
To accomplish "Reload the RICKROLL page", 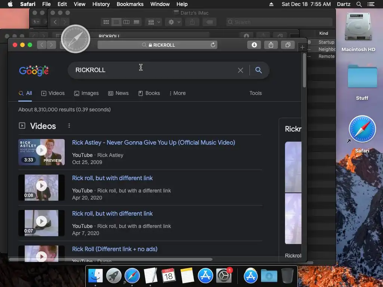I will click(213, 45).
